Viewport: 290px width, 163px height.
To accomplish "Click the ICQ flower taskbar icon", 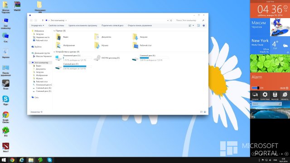I will tap(40, 160).
